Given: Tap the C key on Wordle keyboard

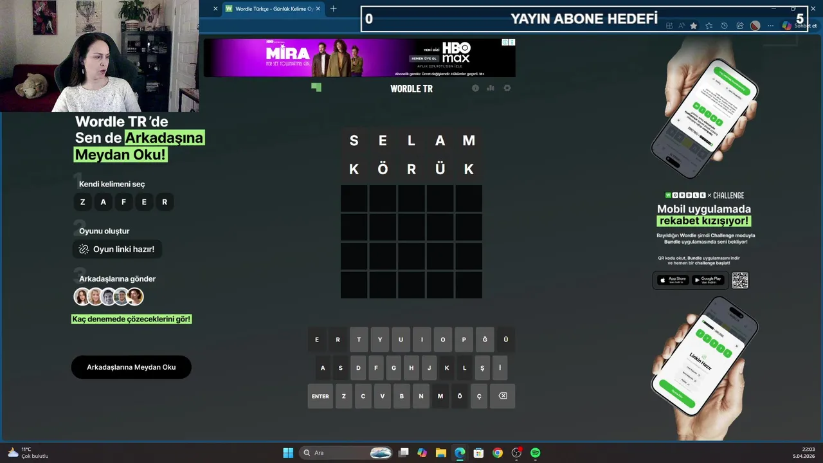Looking at the screenshot, I should (363, 396).
